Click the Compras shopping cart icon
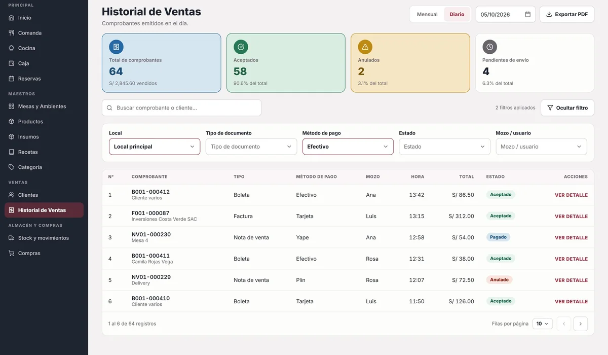 pos(12,254)
